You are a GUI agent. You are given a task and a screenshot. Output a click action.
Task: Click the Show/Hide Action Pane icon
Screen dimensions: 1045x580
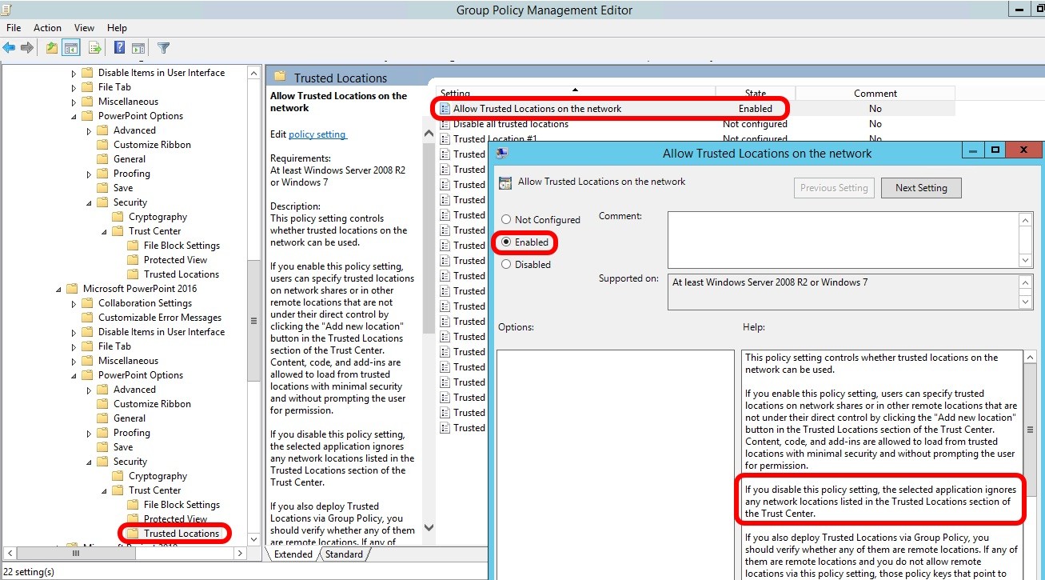[138, 48]
